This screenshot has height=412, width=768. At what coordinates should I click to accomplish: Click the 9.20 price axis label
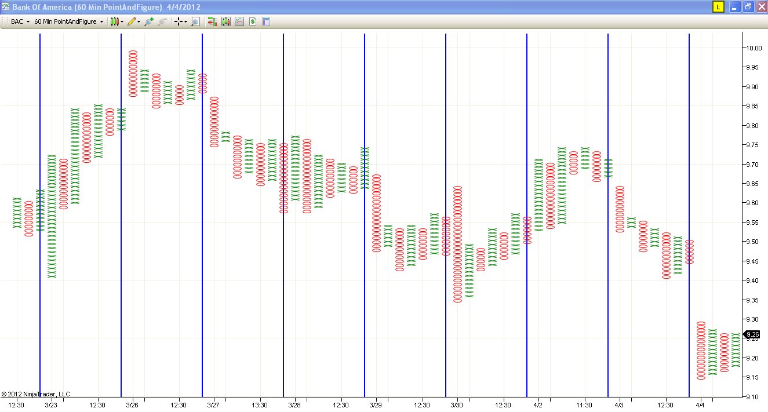tap(753, 358)
